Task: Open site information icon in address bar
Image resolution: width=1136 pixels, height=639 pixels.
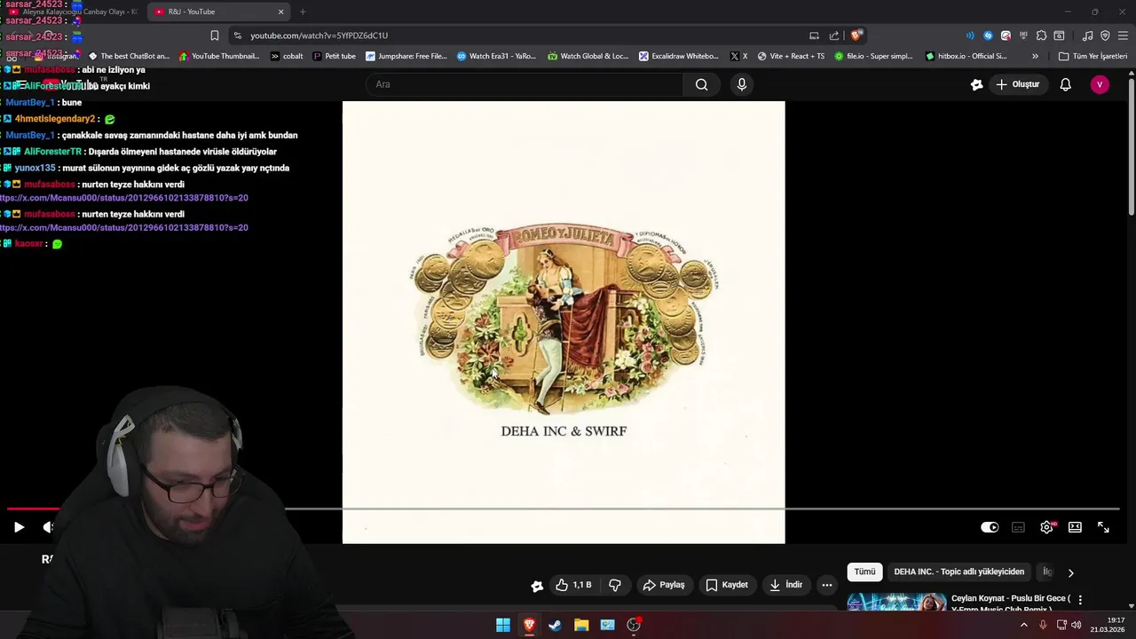Action: tap(237, 35)
